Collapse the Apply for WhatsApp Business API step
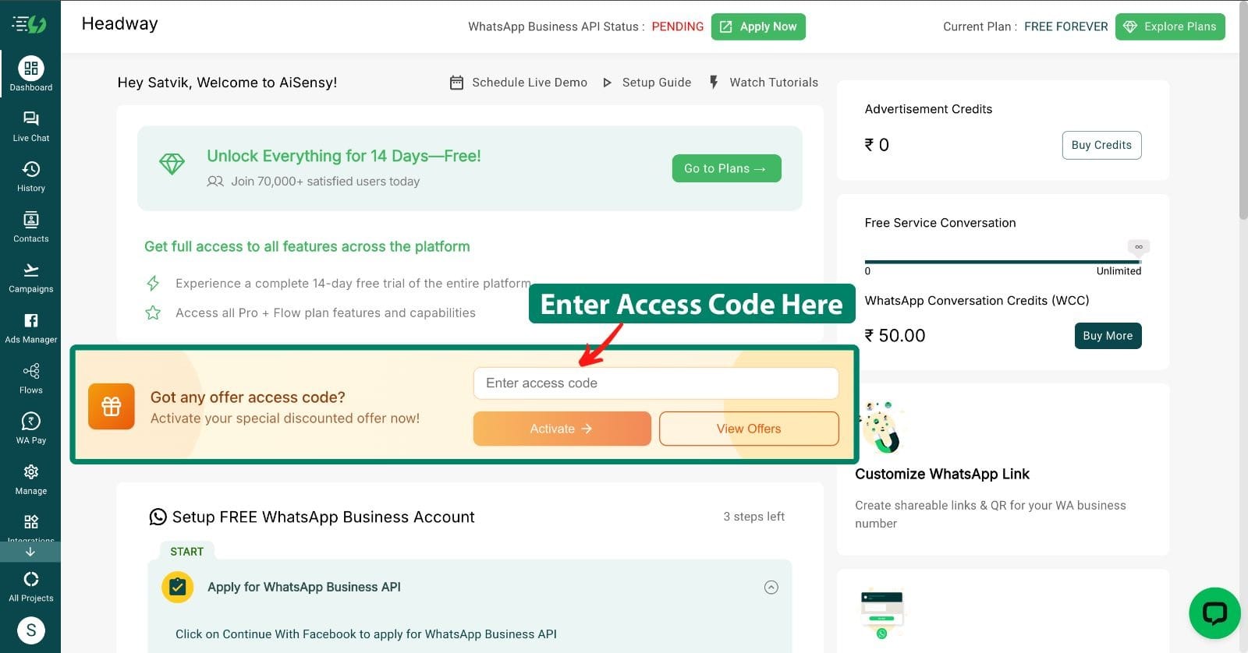This screenshot has width=1248, height=653. (x=771, y=588)
